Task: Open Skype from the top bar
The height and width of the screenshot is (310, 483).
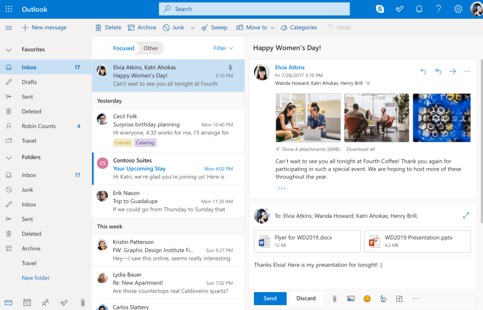Action: (x=380, y=9)
